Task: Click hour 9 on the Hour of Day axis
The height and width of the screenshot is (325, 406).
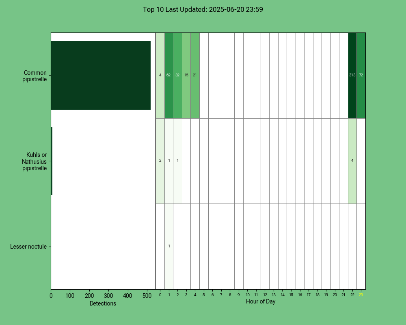Action: tap(239, 295)
